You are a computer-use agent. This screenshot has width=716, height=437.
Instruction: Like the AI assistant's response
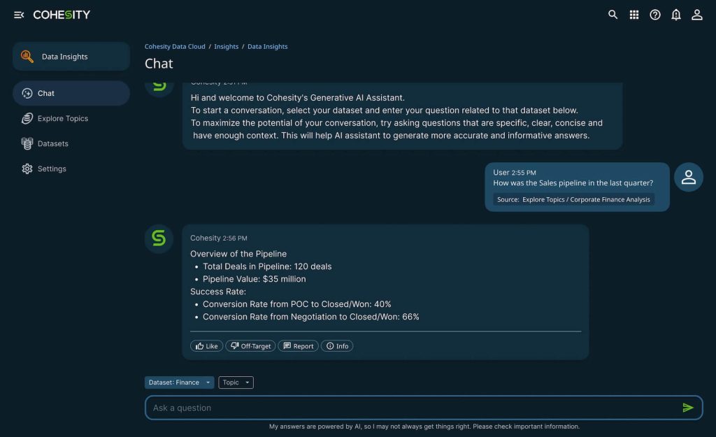pyautogui.click(x=206, y=346)
